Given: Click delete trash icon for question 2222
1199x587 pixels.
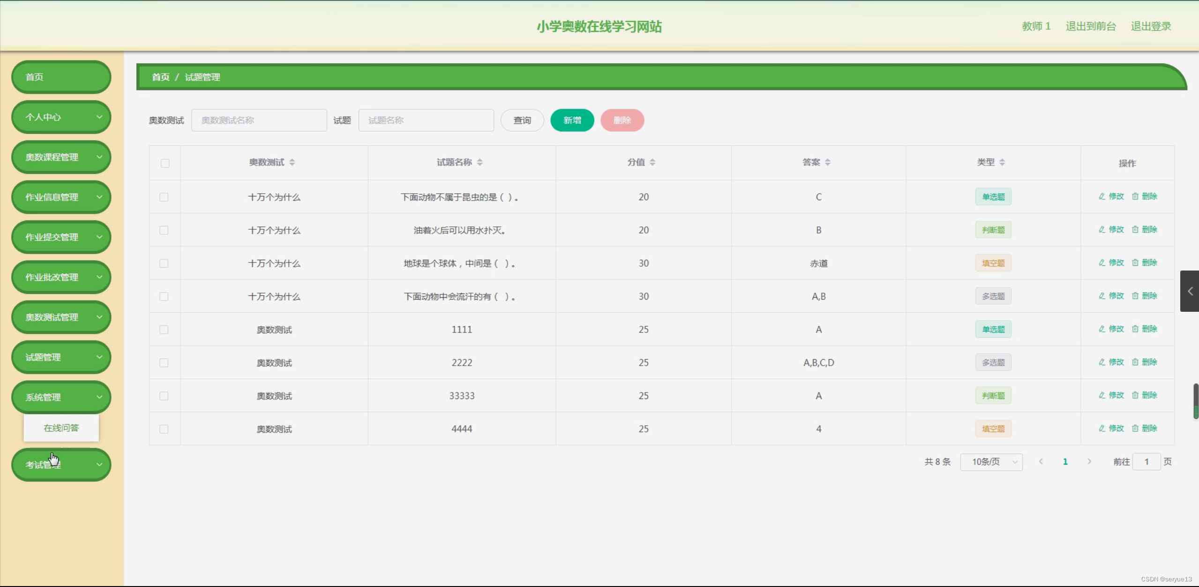Looking at the screenshot, I should (x=1135, y=362).
